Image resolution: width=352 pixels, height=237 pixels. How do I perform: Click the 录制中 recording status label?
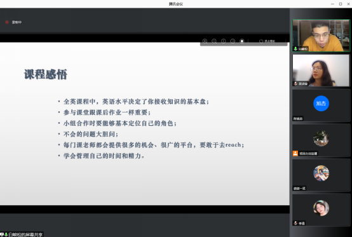(x=17, y=22)
